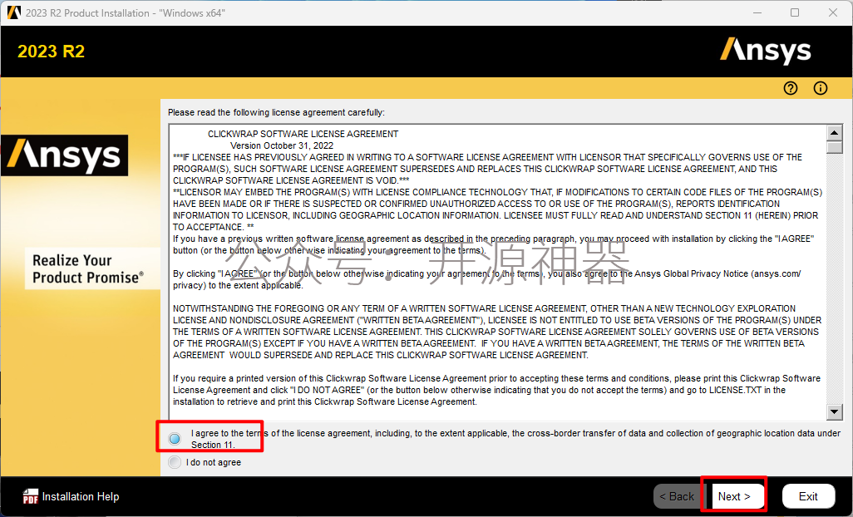Click the CLICKWRAP SOFTWARE LICENSE AGREEMENT heading
Image resolution: width=853 pixels, height=517 pixels.
point(303,134)
